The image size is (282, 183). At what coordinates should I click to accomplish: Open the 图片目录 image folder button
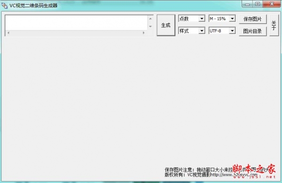[253, 32]
